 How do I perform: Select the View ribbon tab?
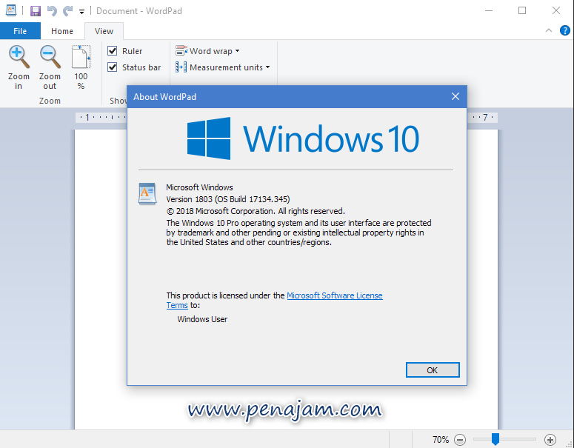pyautogui.click(x=104, y=31)
